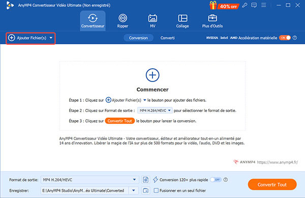Click hardware acceleration help question icon
305x198 pixels.
295,38
